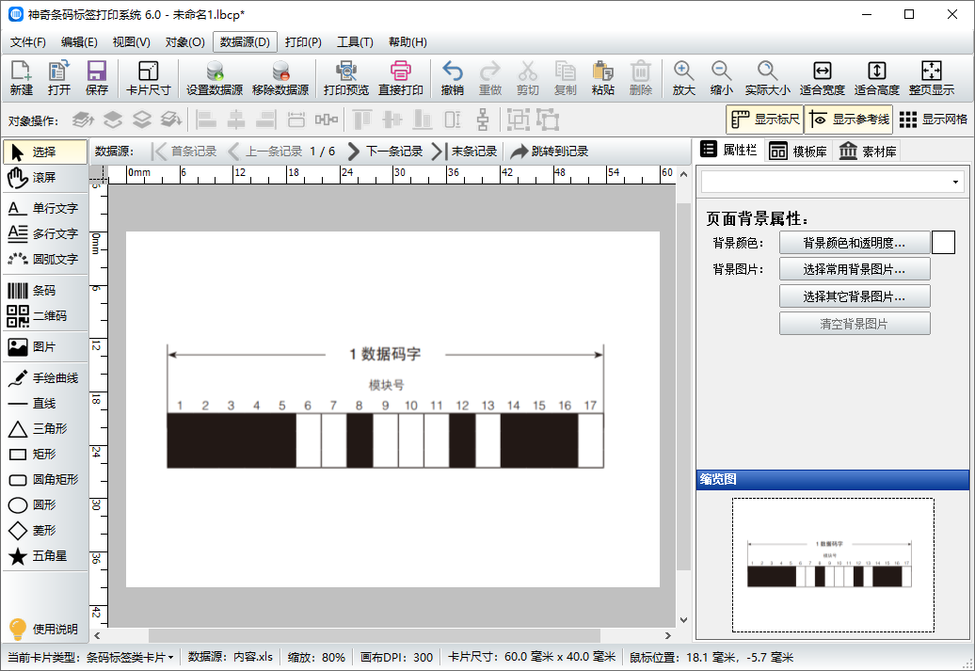The width and height of the screenshot is (975, 671).
Task: Undo the last action with 撤销
Action: click(x=452, y=78)
